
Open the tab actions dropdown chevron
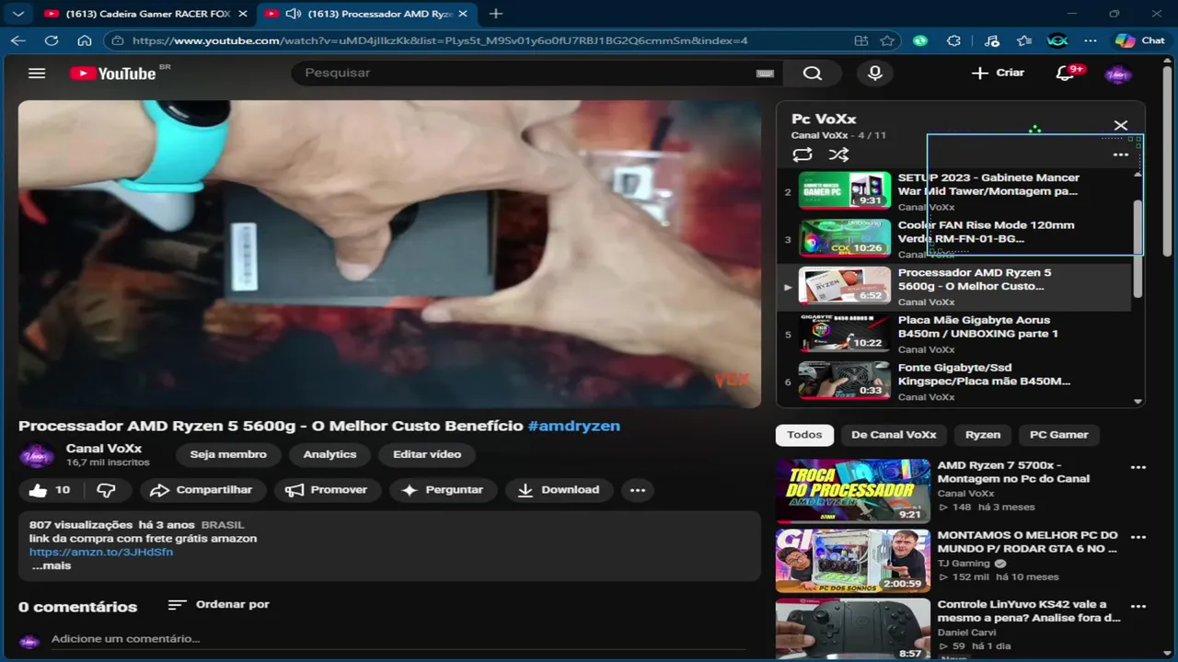pos(17,14)
